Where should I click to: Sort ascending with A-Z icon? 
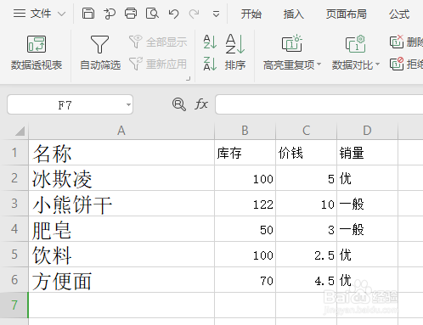point(210,42)
